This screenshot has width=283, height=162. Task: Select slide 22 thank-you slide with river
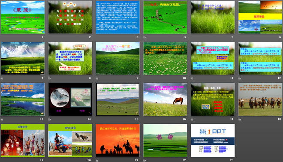click(166, 140)
